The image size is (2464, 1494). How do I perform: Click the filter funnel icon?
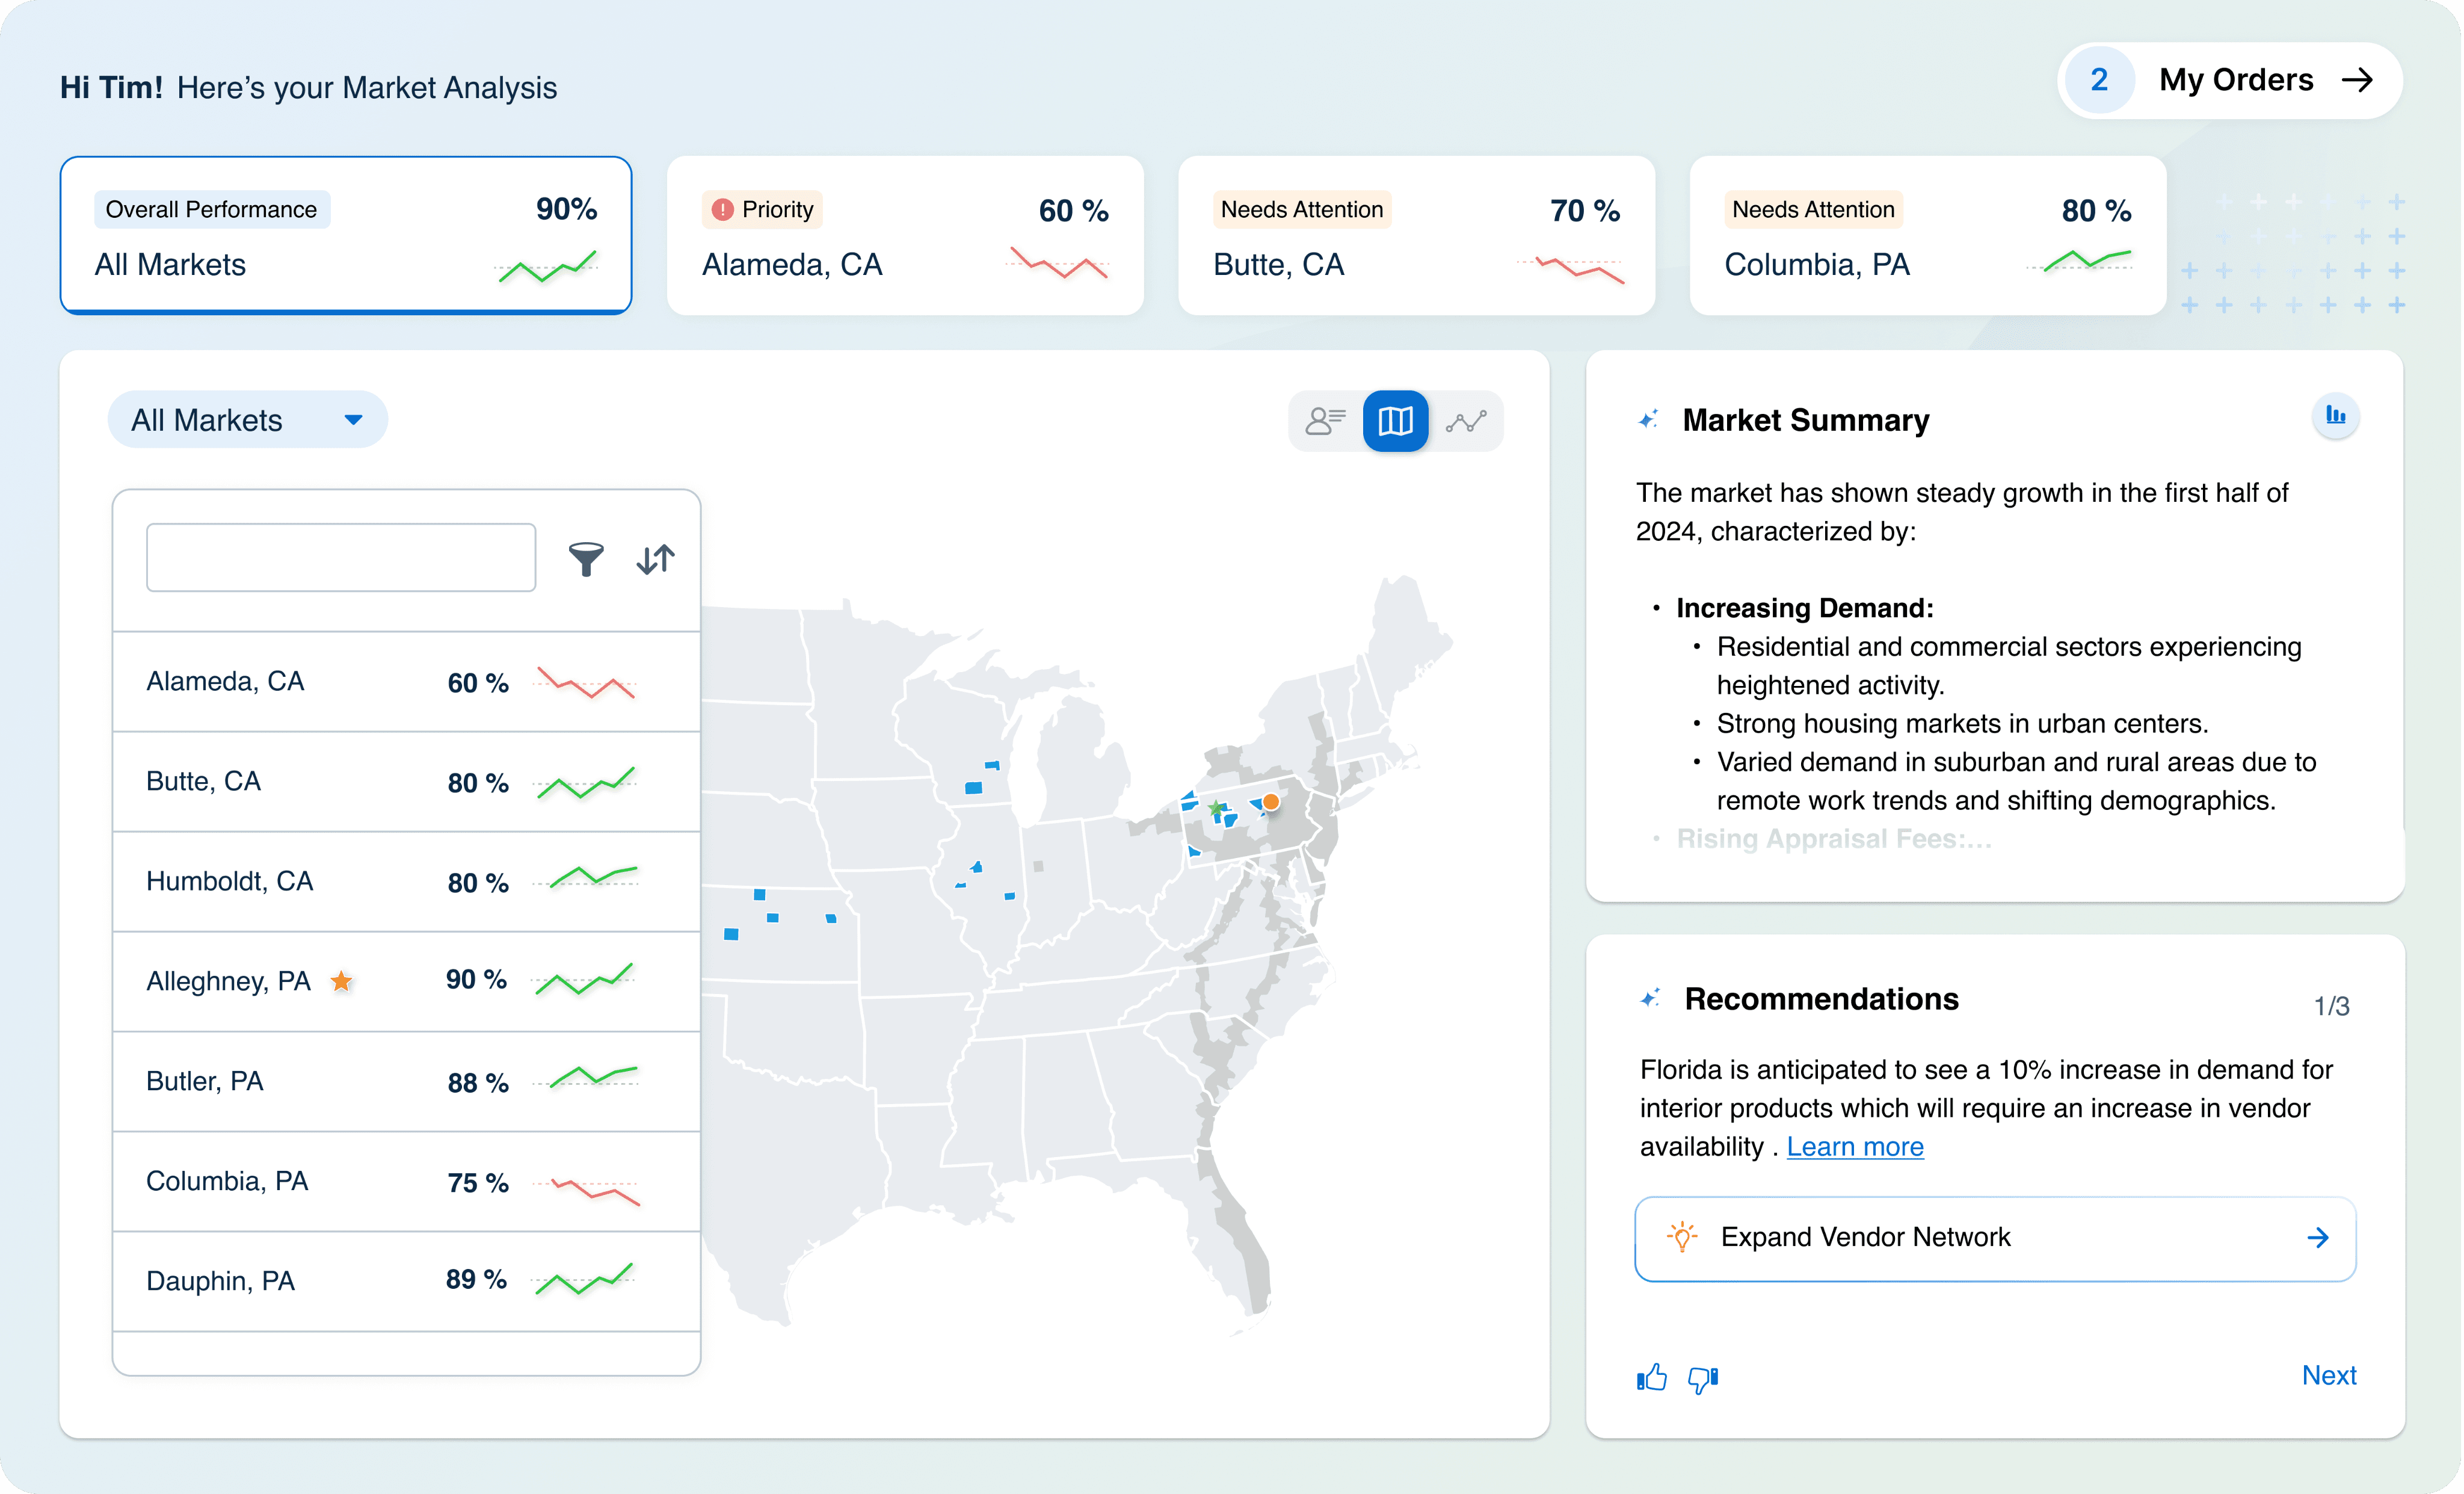pyautogui.click(x=586, y=559)
